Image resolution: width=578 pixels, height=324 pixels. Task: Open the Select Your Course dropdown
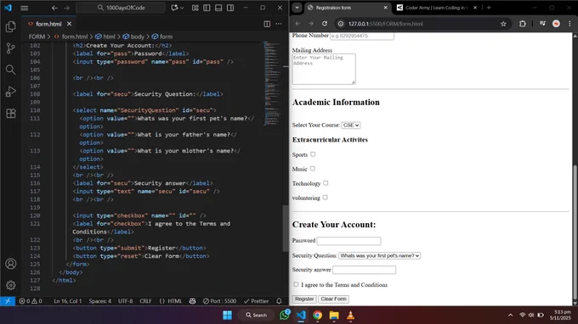coord(350,126)
